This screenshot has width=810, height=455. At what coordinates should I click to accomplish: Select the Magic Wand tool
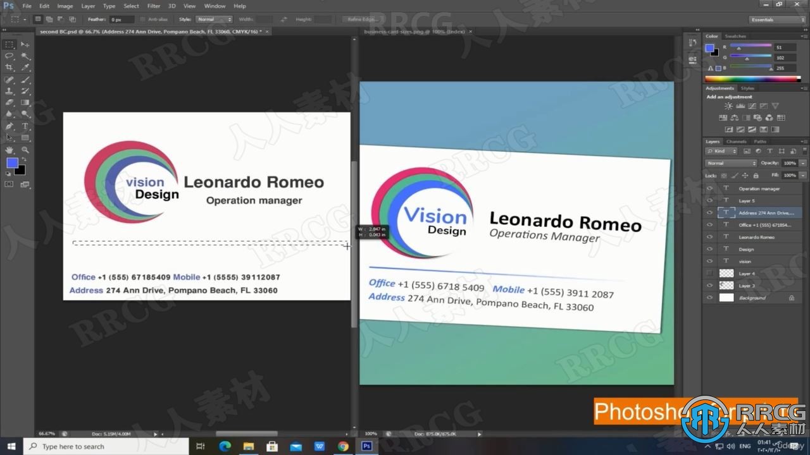(25, 56)
